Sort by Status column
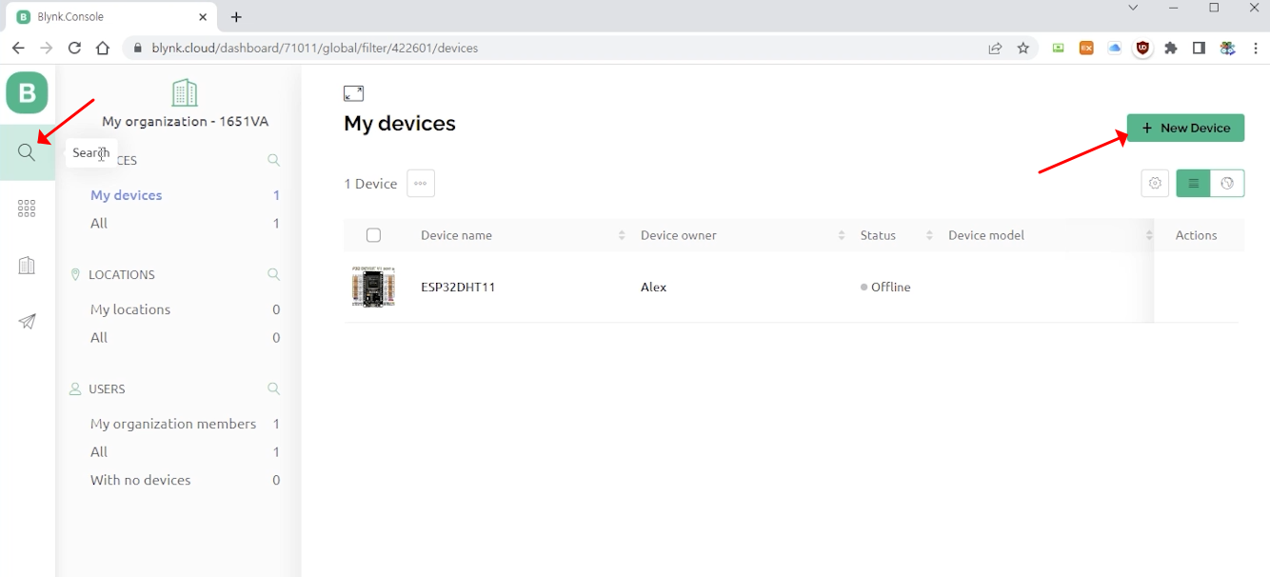The height and width of the screenshot is (577, 1270). pos(929,235)
